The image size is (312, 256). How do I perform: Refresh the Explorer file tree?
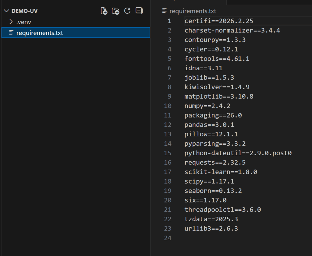[127, 11]
